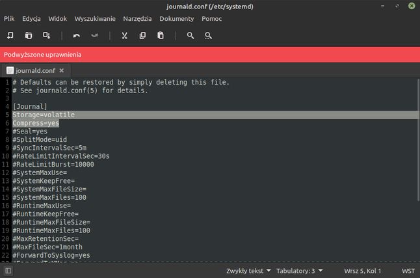This screenshot has height=278, width=420.
Task: Click the #RateLimitIntervalSec=30s line
Action: [x=61, y=156]
